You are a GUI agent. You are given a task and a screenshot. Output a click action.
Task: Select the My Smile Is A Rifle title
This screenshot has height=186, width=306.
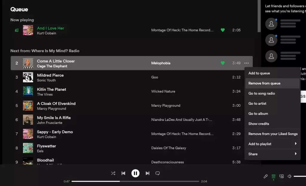coord(54,118)
